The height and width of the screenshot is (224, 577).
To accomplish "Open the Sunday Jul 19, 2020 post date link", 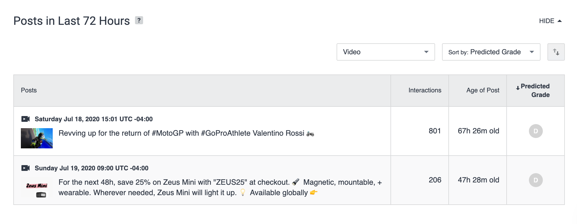I will pos(92,168).
